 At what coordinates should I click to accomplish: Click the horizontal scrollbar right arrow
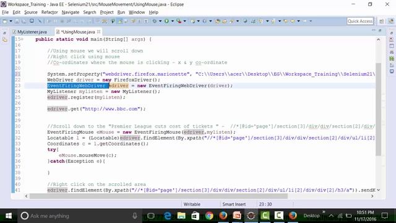tap(372, 196)
